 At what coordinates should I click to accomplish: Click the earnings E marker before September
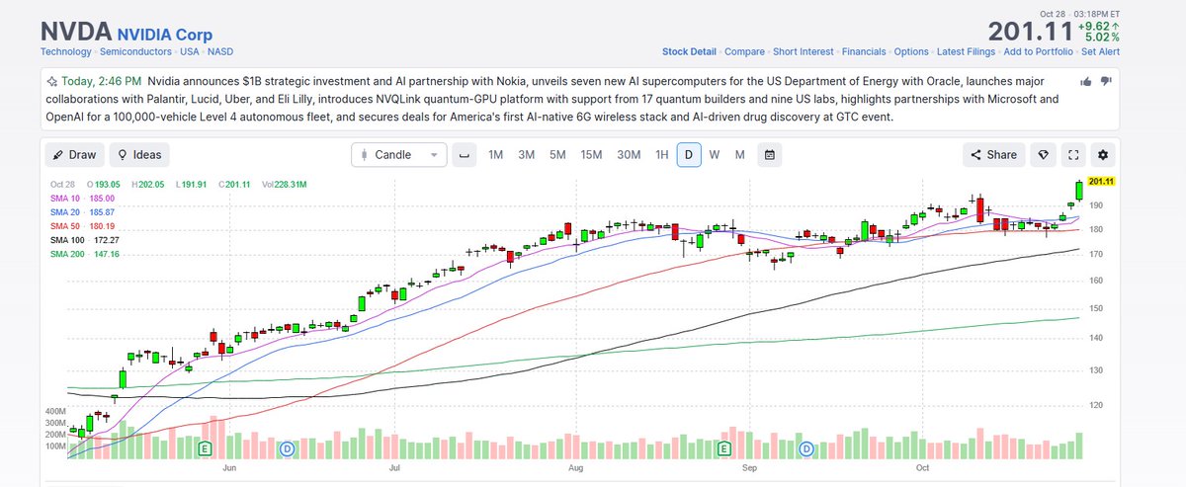click(723, 448)
